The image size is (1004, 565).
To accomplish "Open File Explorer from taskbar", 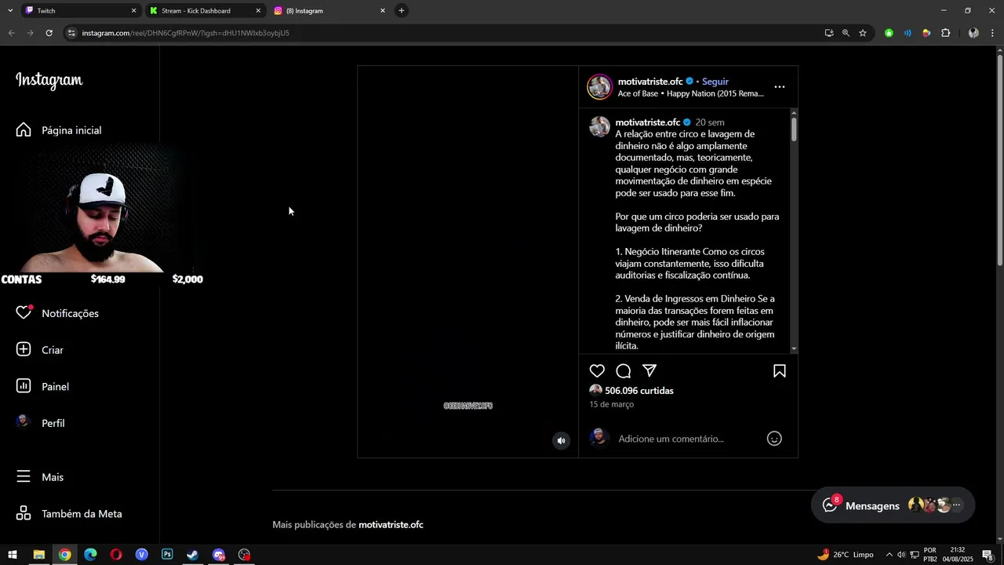I will coord(38,555).
